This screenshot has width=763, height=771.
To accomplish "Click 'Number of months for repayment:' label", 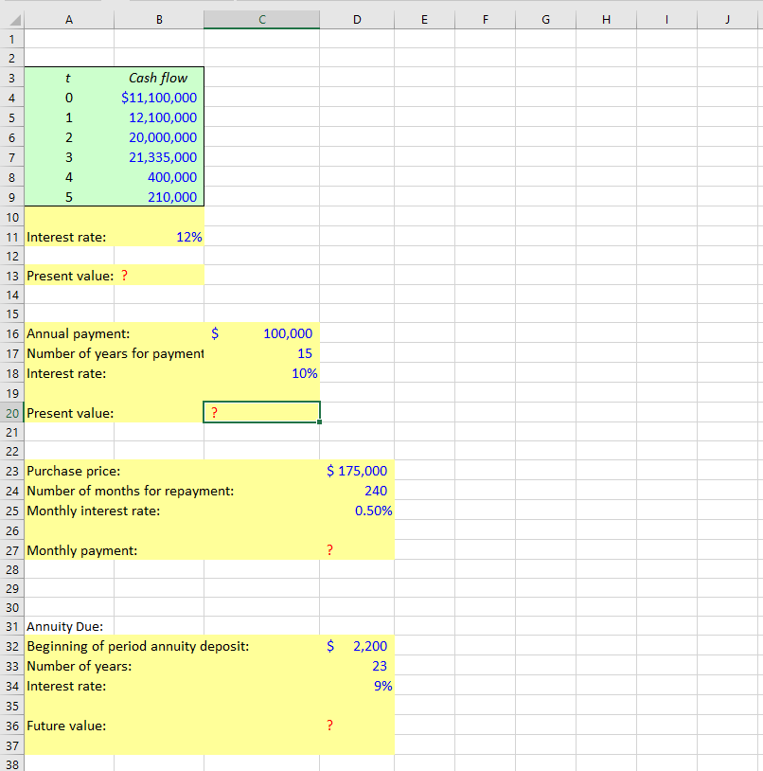I will [131, 491].
